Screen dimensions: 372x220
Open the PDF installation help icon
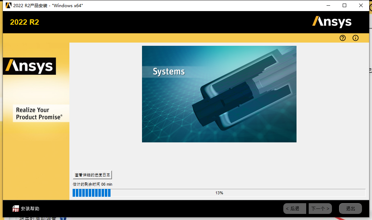click(15, 208)
